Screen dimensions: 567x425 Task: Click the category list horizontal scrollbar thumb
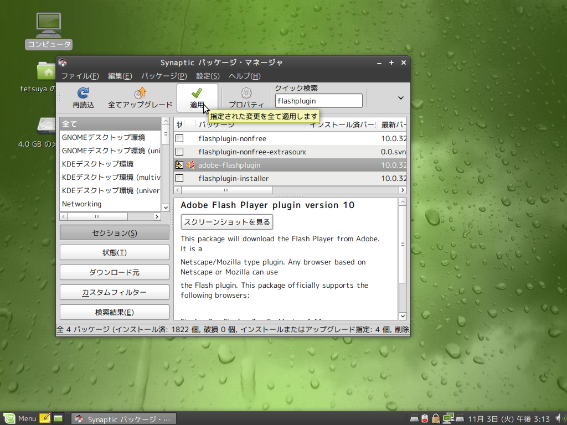(x=97, y=216)
